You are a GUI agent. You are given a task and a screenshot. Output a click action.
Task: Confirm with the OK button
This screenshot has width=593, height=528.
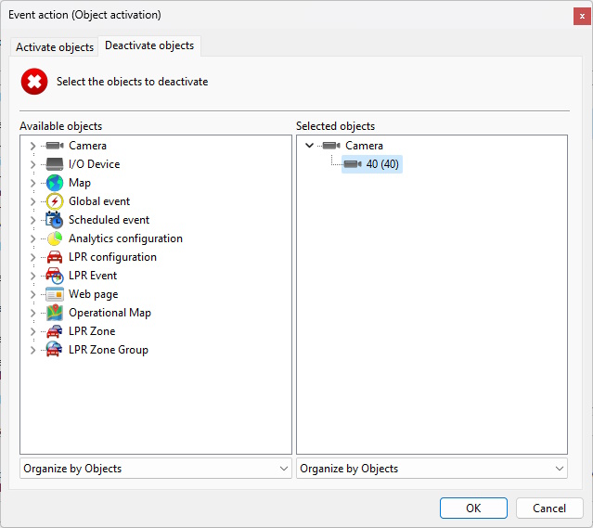pos(473,508)
